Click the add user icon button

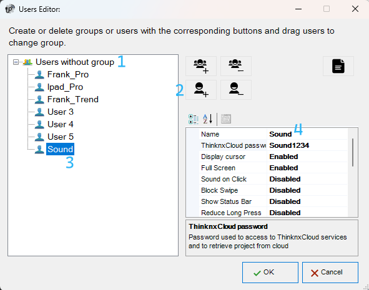[201, 90]
